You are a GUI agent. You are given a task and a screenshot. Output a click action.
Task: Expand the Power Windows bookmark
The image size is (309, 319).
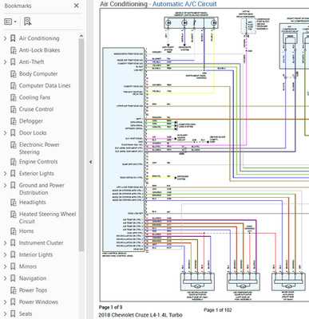point(5,302)
